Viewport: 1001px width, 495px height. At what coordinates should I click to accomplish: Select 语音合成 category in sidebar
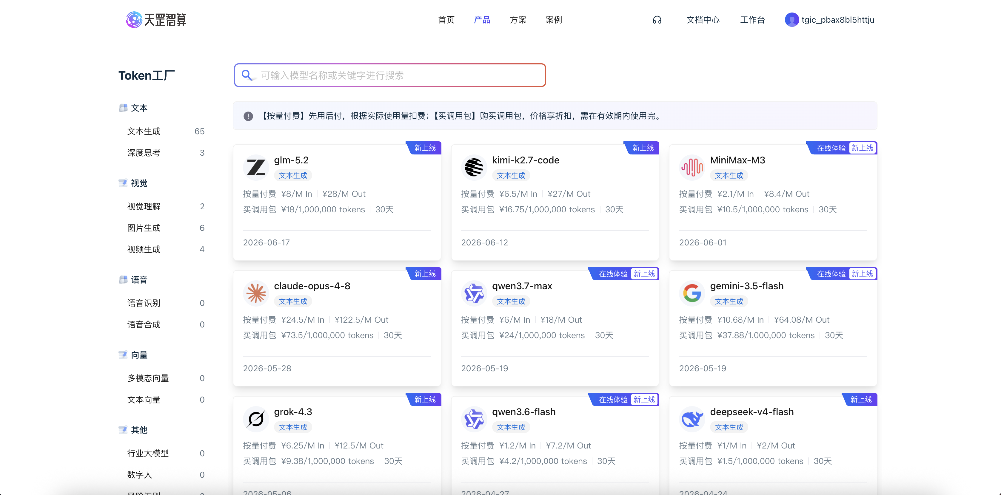(x=166, y=324)
